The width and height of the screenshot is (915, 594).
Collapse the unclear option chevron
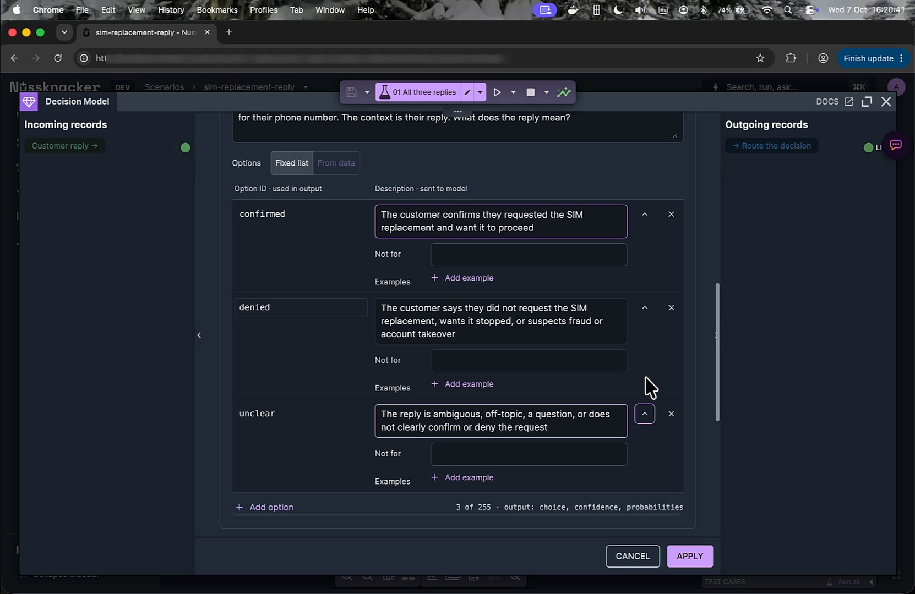(x=645, y=414)
